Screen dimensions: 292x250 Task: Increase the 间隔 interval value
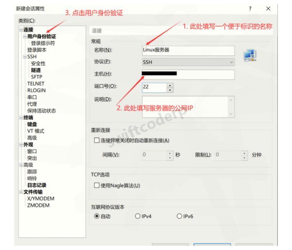pos(170,153)
